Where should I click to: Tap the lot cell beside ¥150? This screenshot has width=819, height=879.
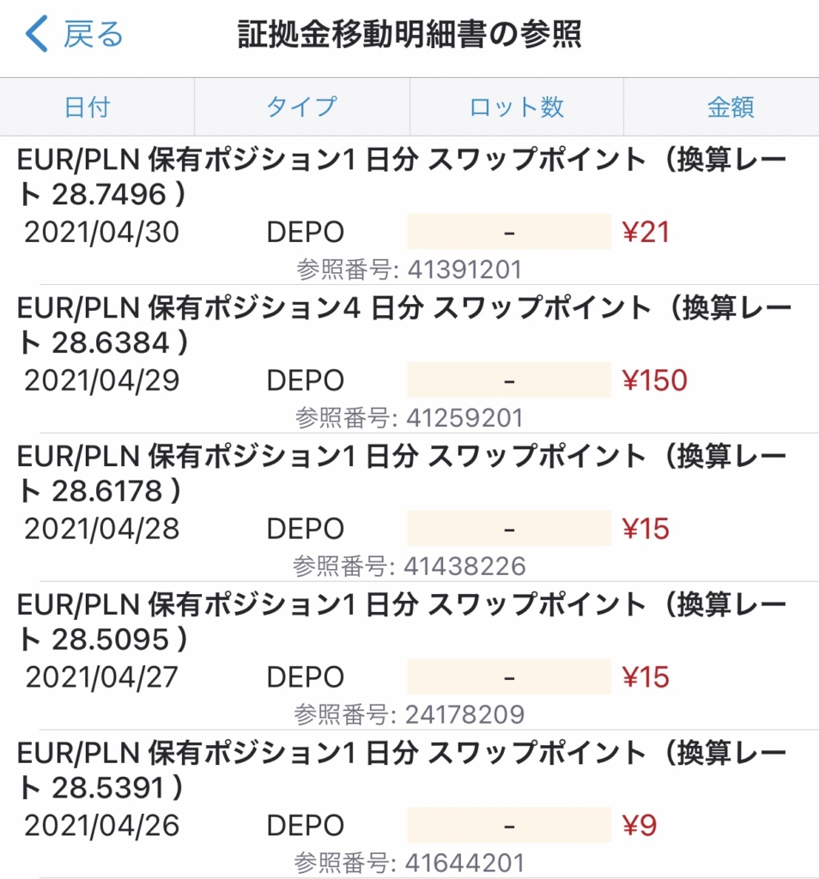[509, 380]
